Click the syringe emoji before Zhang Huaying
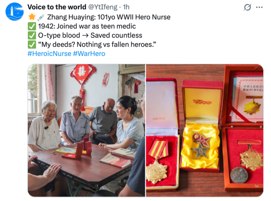This screenshot has width=271, height=201. point(41,17)
